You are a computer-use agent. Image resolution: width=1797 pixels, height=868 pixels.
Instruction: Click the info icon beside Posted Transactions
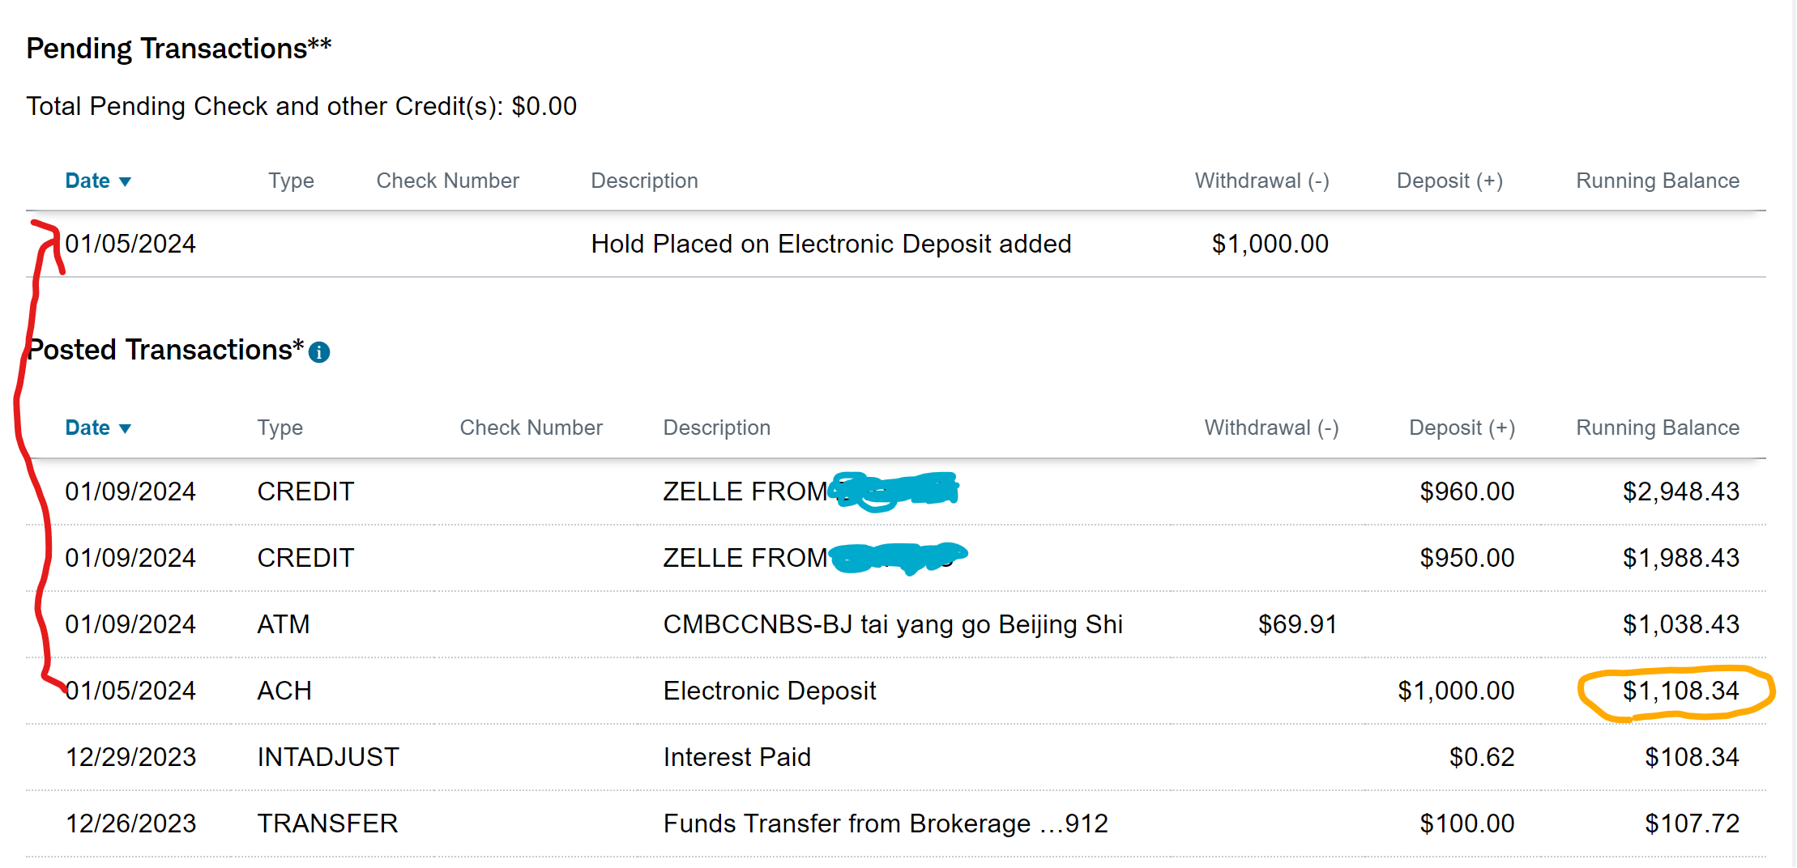pos(319,352)
